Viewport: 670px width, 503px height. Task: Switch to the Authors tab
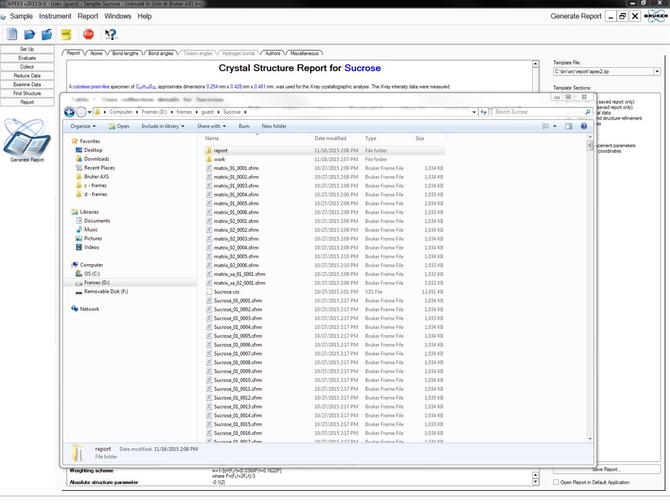[272, 53]
